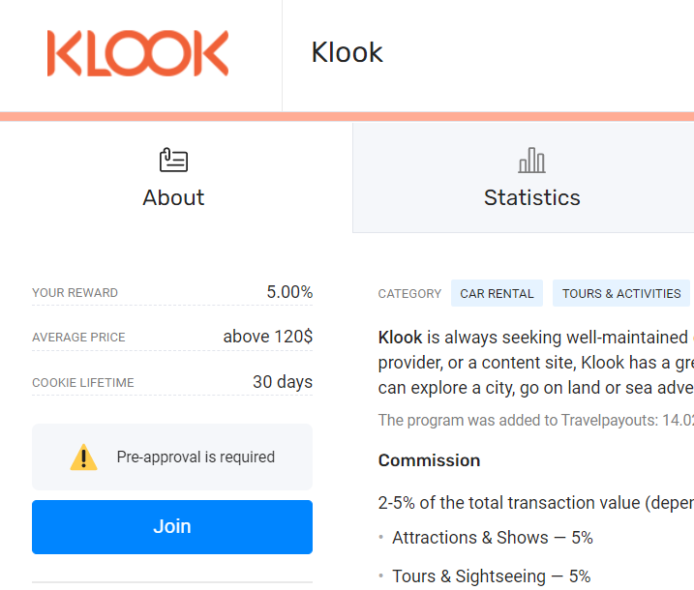This screenshot has width=694, height=590.
Task: Click the blue Join button
Action: click(172, 527)
